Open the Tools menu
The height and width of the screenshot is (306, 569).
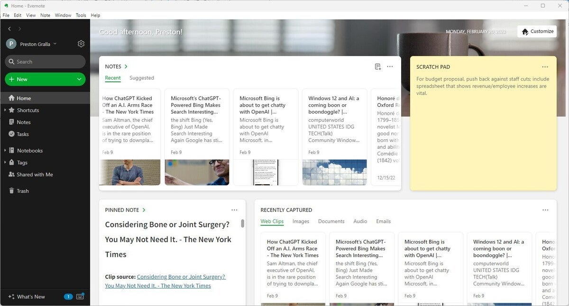click(81, 15)
